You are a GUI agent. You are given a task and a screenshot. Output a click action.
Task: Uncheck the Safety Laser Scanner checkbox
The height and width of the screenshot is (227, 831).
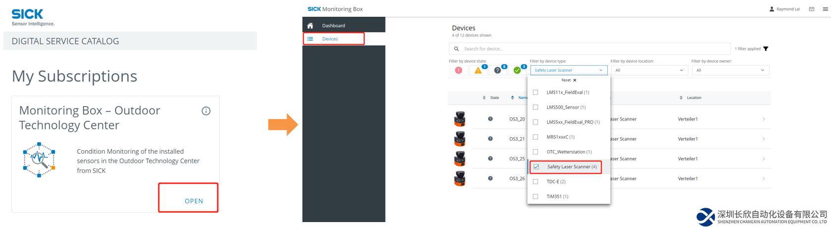point(536,167)
